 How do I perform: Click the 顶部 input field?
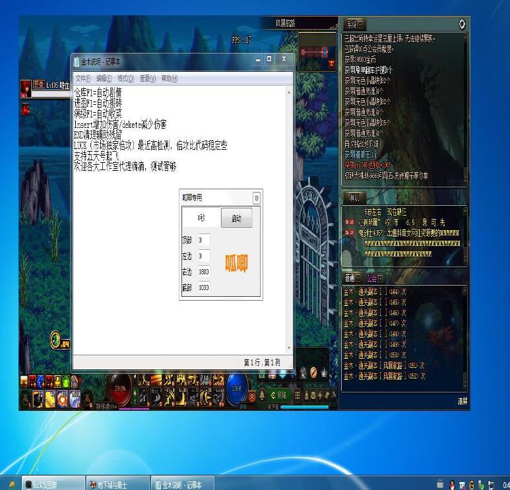point(204,240)
